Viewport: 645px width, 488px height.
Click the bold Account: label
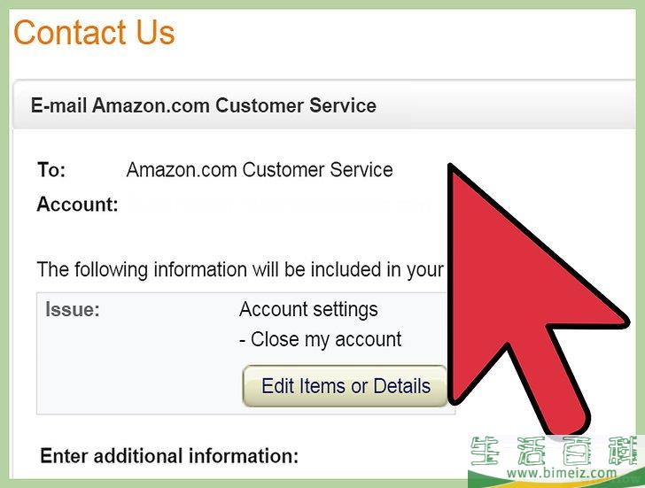(x=77, y=205)
